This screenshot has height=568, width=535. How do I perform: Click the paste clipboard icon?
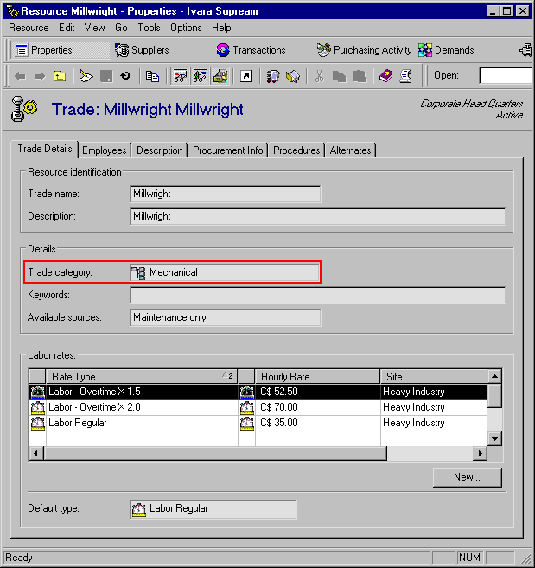coord(360,76)
